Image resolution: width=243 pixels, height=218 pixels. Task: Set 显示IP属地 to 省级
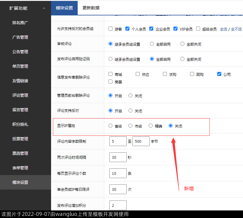click(x=111, y=126)
